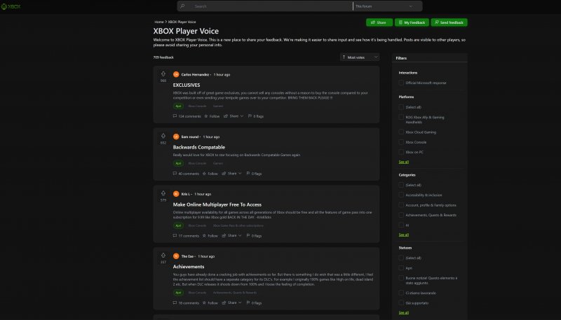
Task: Click Send feedback button
Action: 449,22
